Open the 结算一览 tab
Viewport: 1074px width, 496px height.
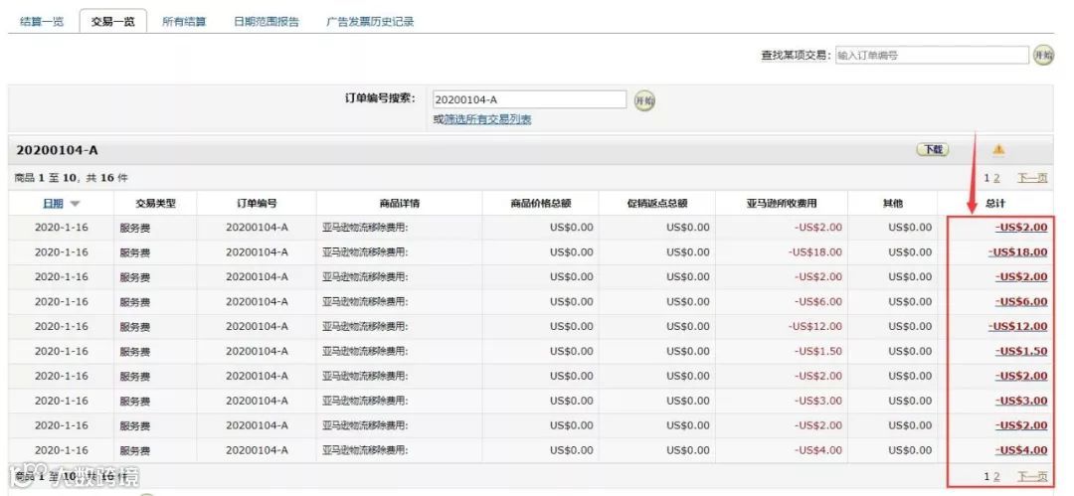[x=42, y=21]
